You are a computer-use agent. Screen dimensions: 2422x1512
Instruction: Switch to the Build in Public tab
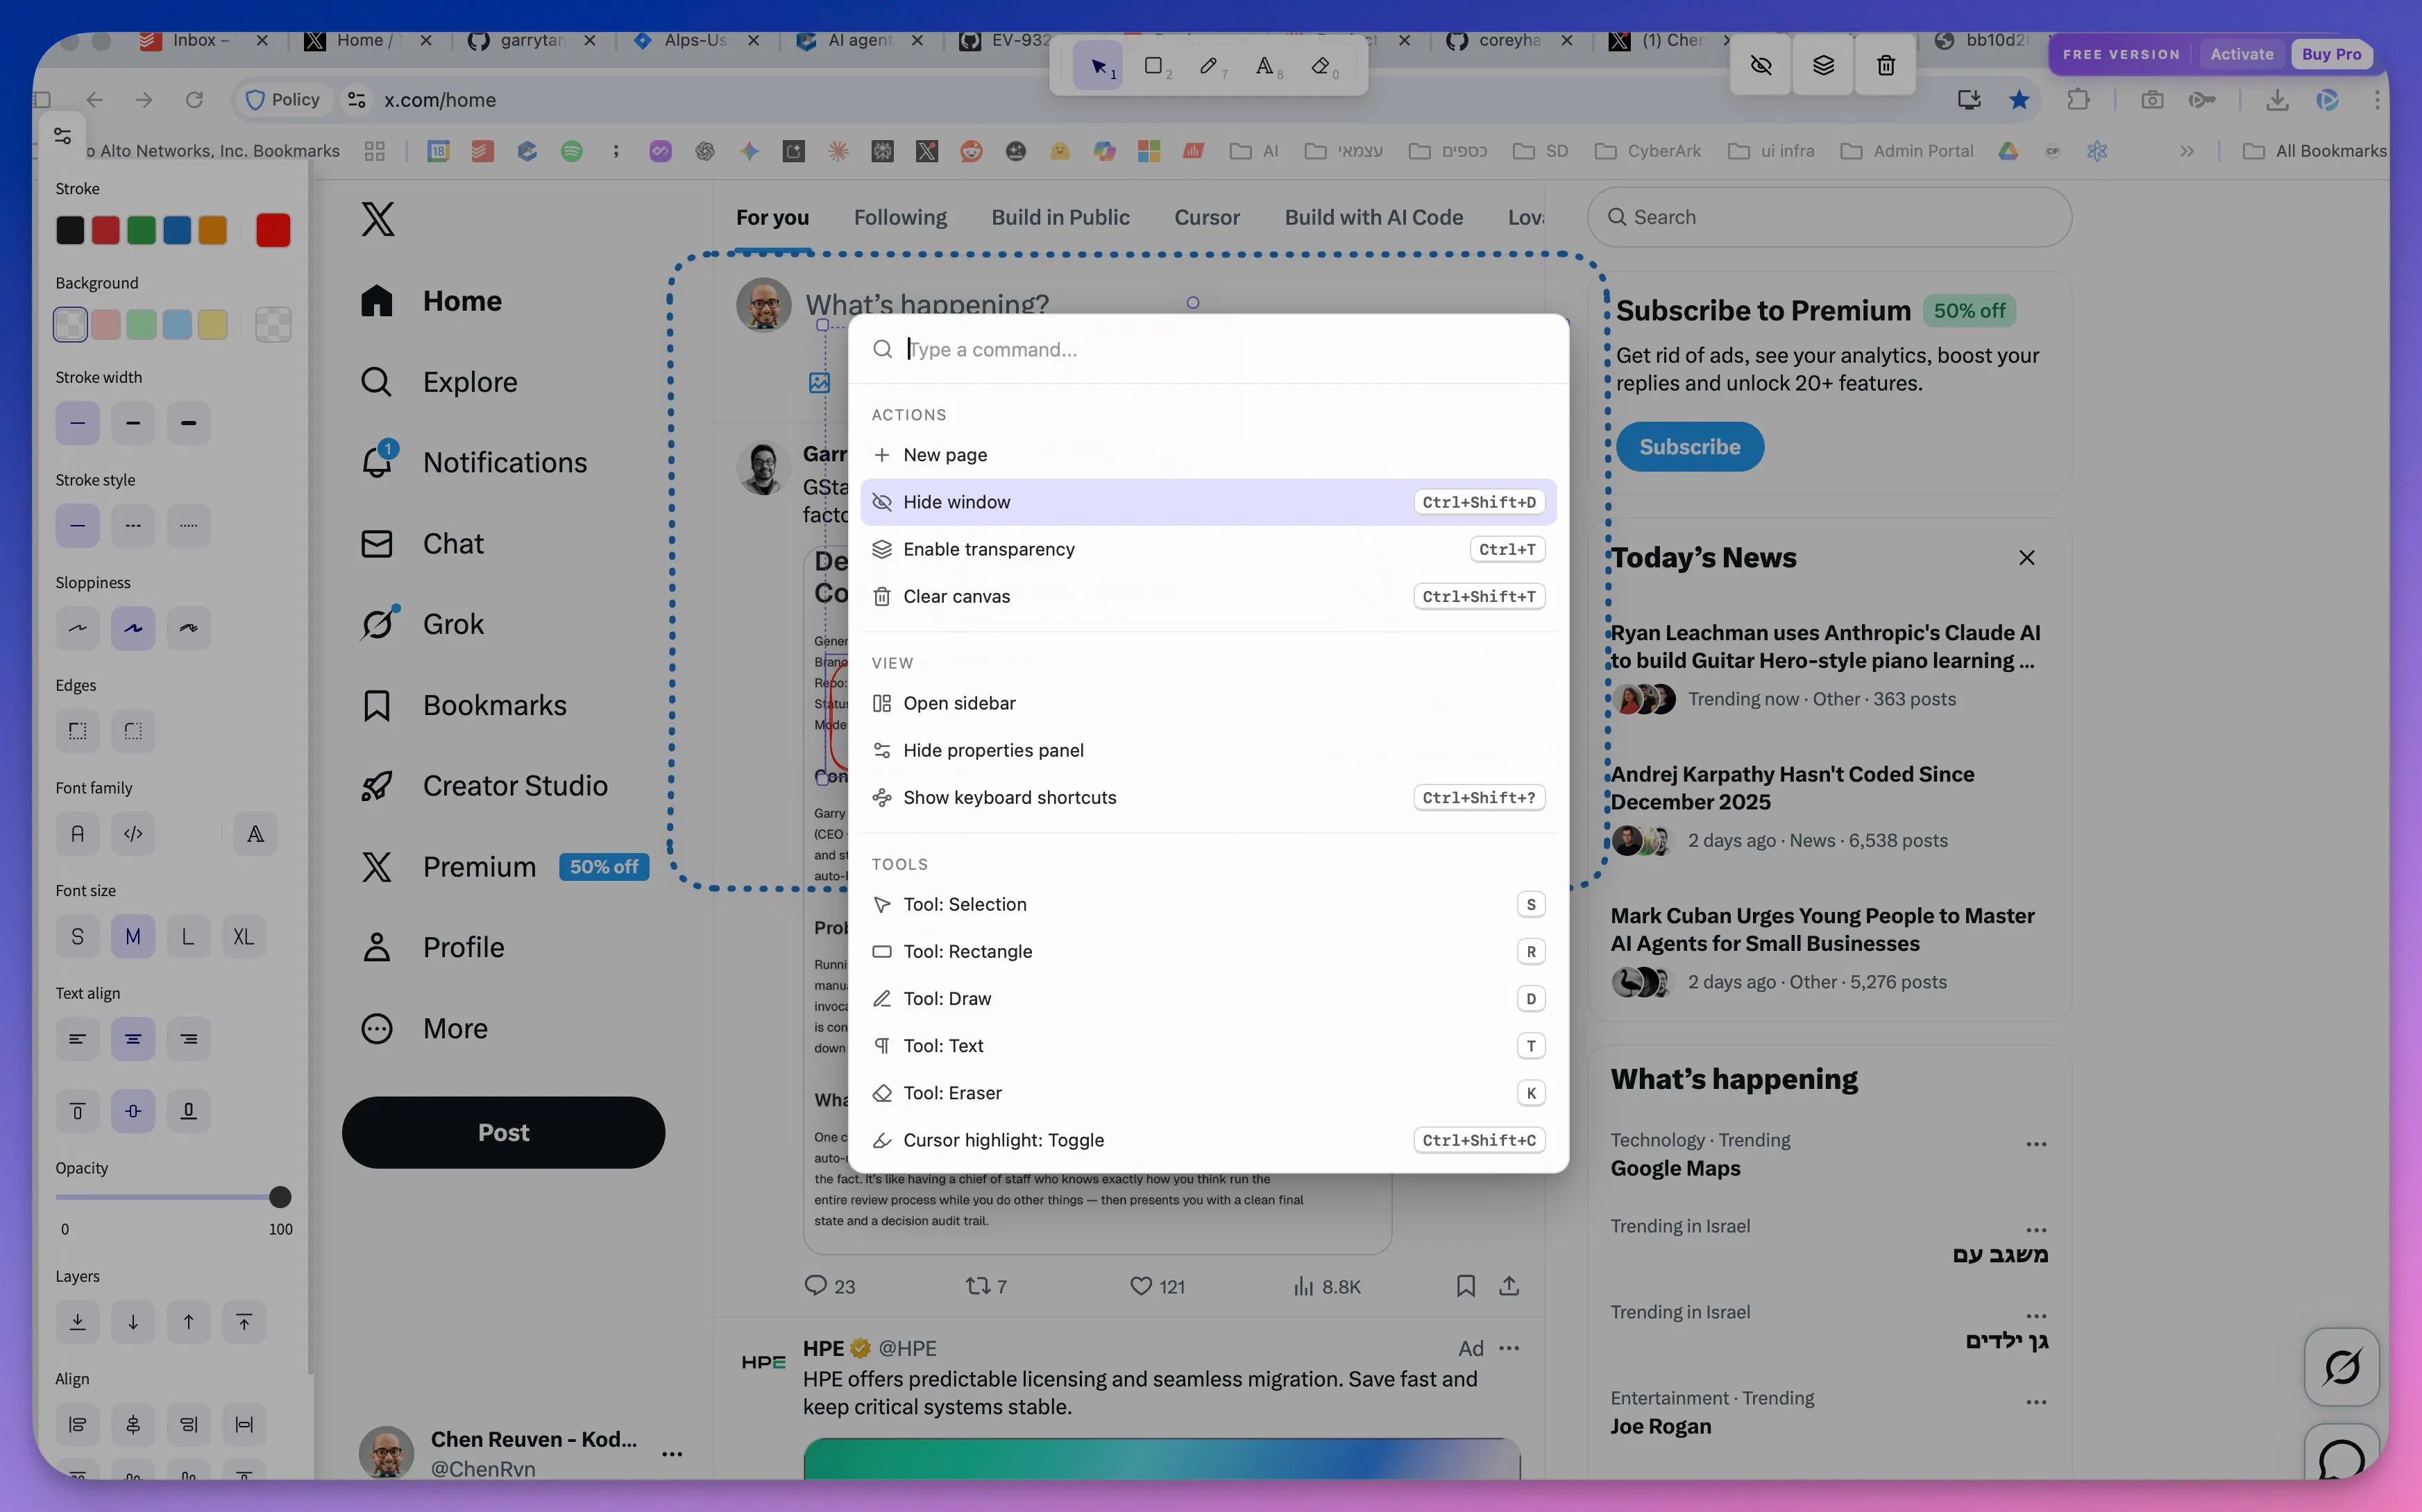click(1060, 218)
